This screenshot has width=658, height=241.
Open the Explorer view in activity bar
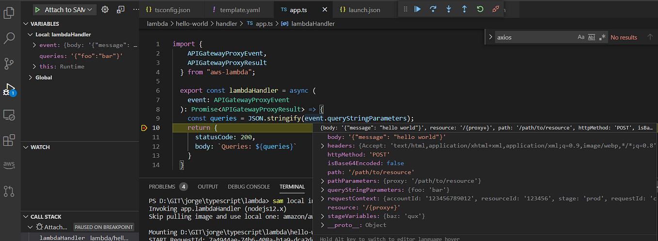pos(9,12)
